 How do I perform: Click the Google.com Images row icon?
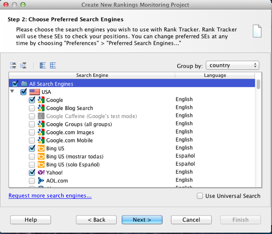click(x=41, y=132)
